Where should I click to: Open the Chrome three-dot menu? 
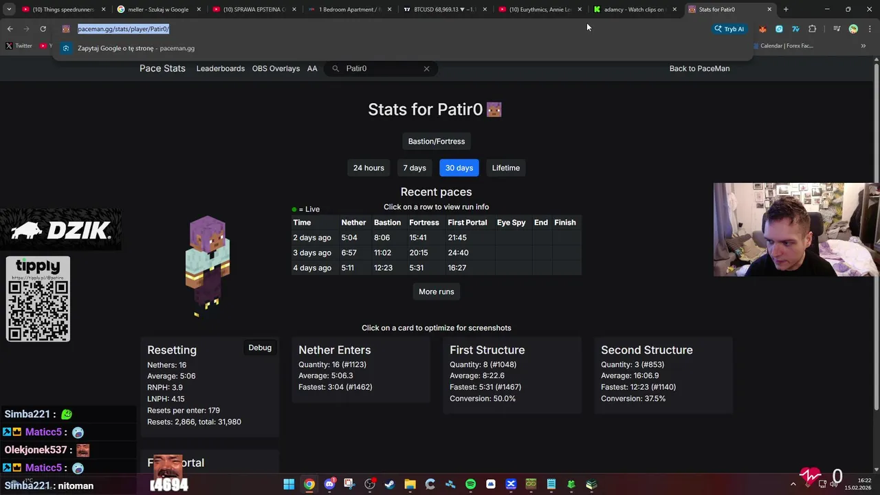pos(870,29)
